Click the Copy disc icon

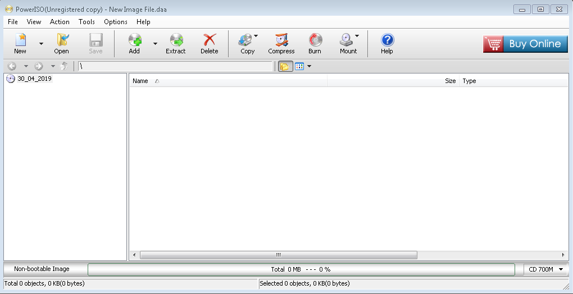click(x=245, y=40)
